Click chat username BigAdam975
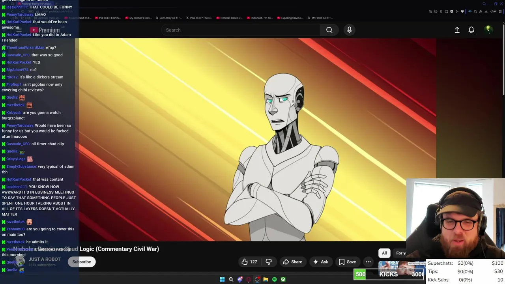 click(18, 70)
